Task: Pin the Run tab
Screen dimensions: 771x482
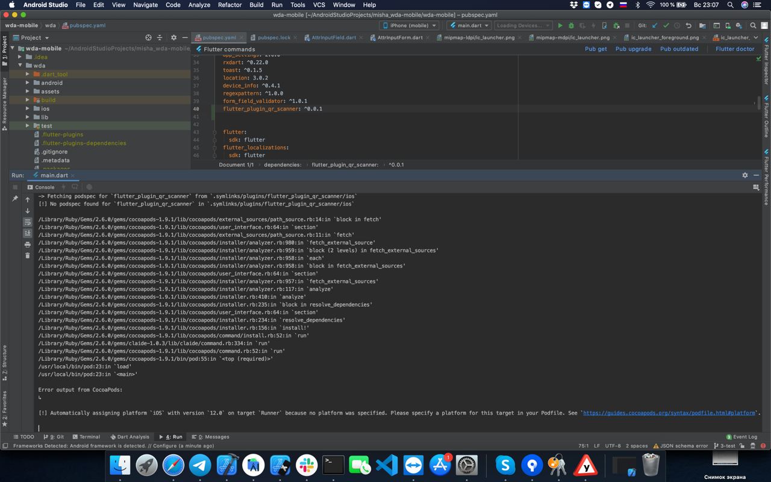Action: click(15, 198)
